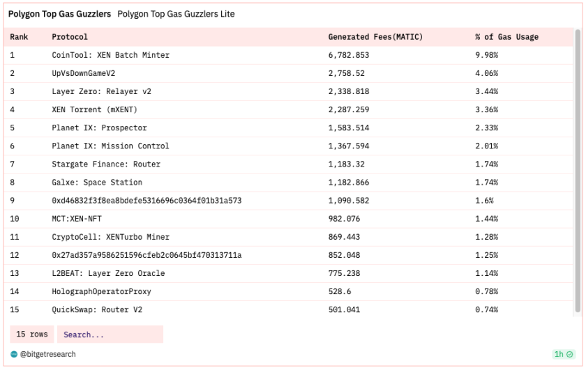Viewport: 586px width, 370px height.
Task: Click the Layer Zero: Relayer v2 row
Action: pyautogui.click(x=288, y=91)
